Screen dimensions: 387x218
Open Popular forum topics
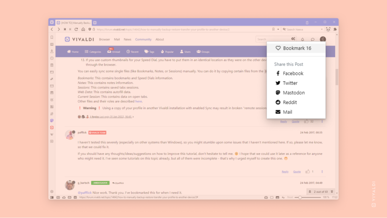(167, 51)
